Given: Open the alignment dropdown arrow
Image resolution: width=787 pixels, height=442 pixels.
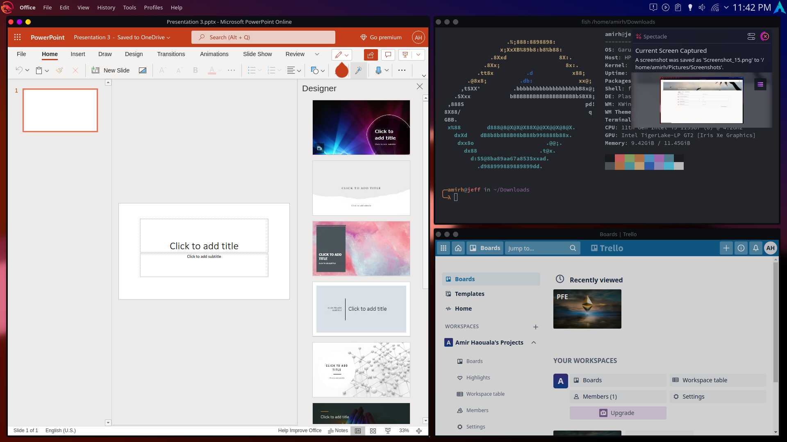Looking at the screenshot, I should (x=299, y=70).
